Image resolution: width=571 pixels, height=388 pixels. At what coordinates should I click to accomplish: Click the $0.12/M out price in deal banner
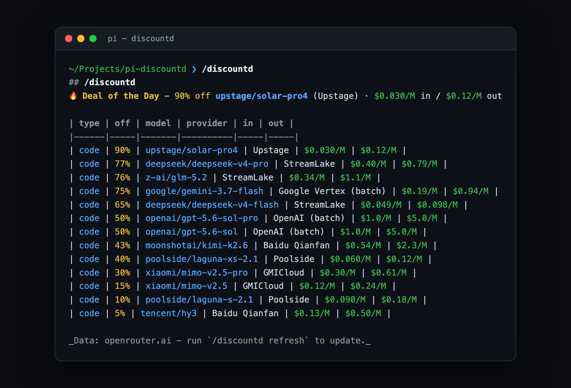464,96
